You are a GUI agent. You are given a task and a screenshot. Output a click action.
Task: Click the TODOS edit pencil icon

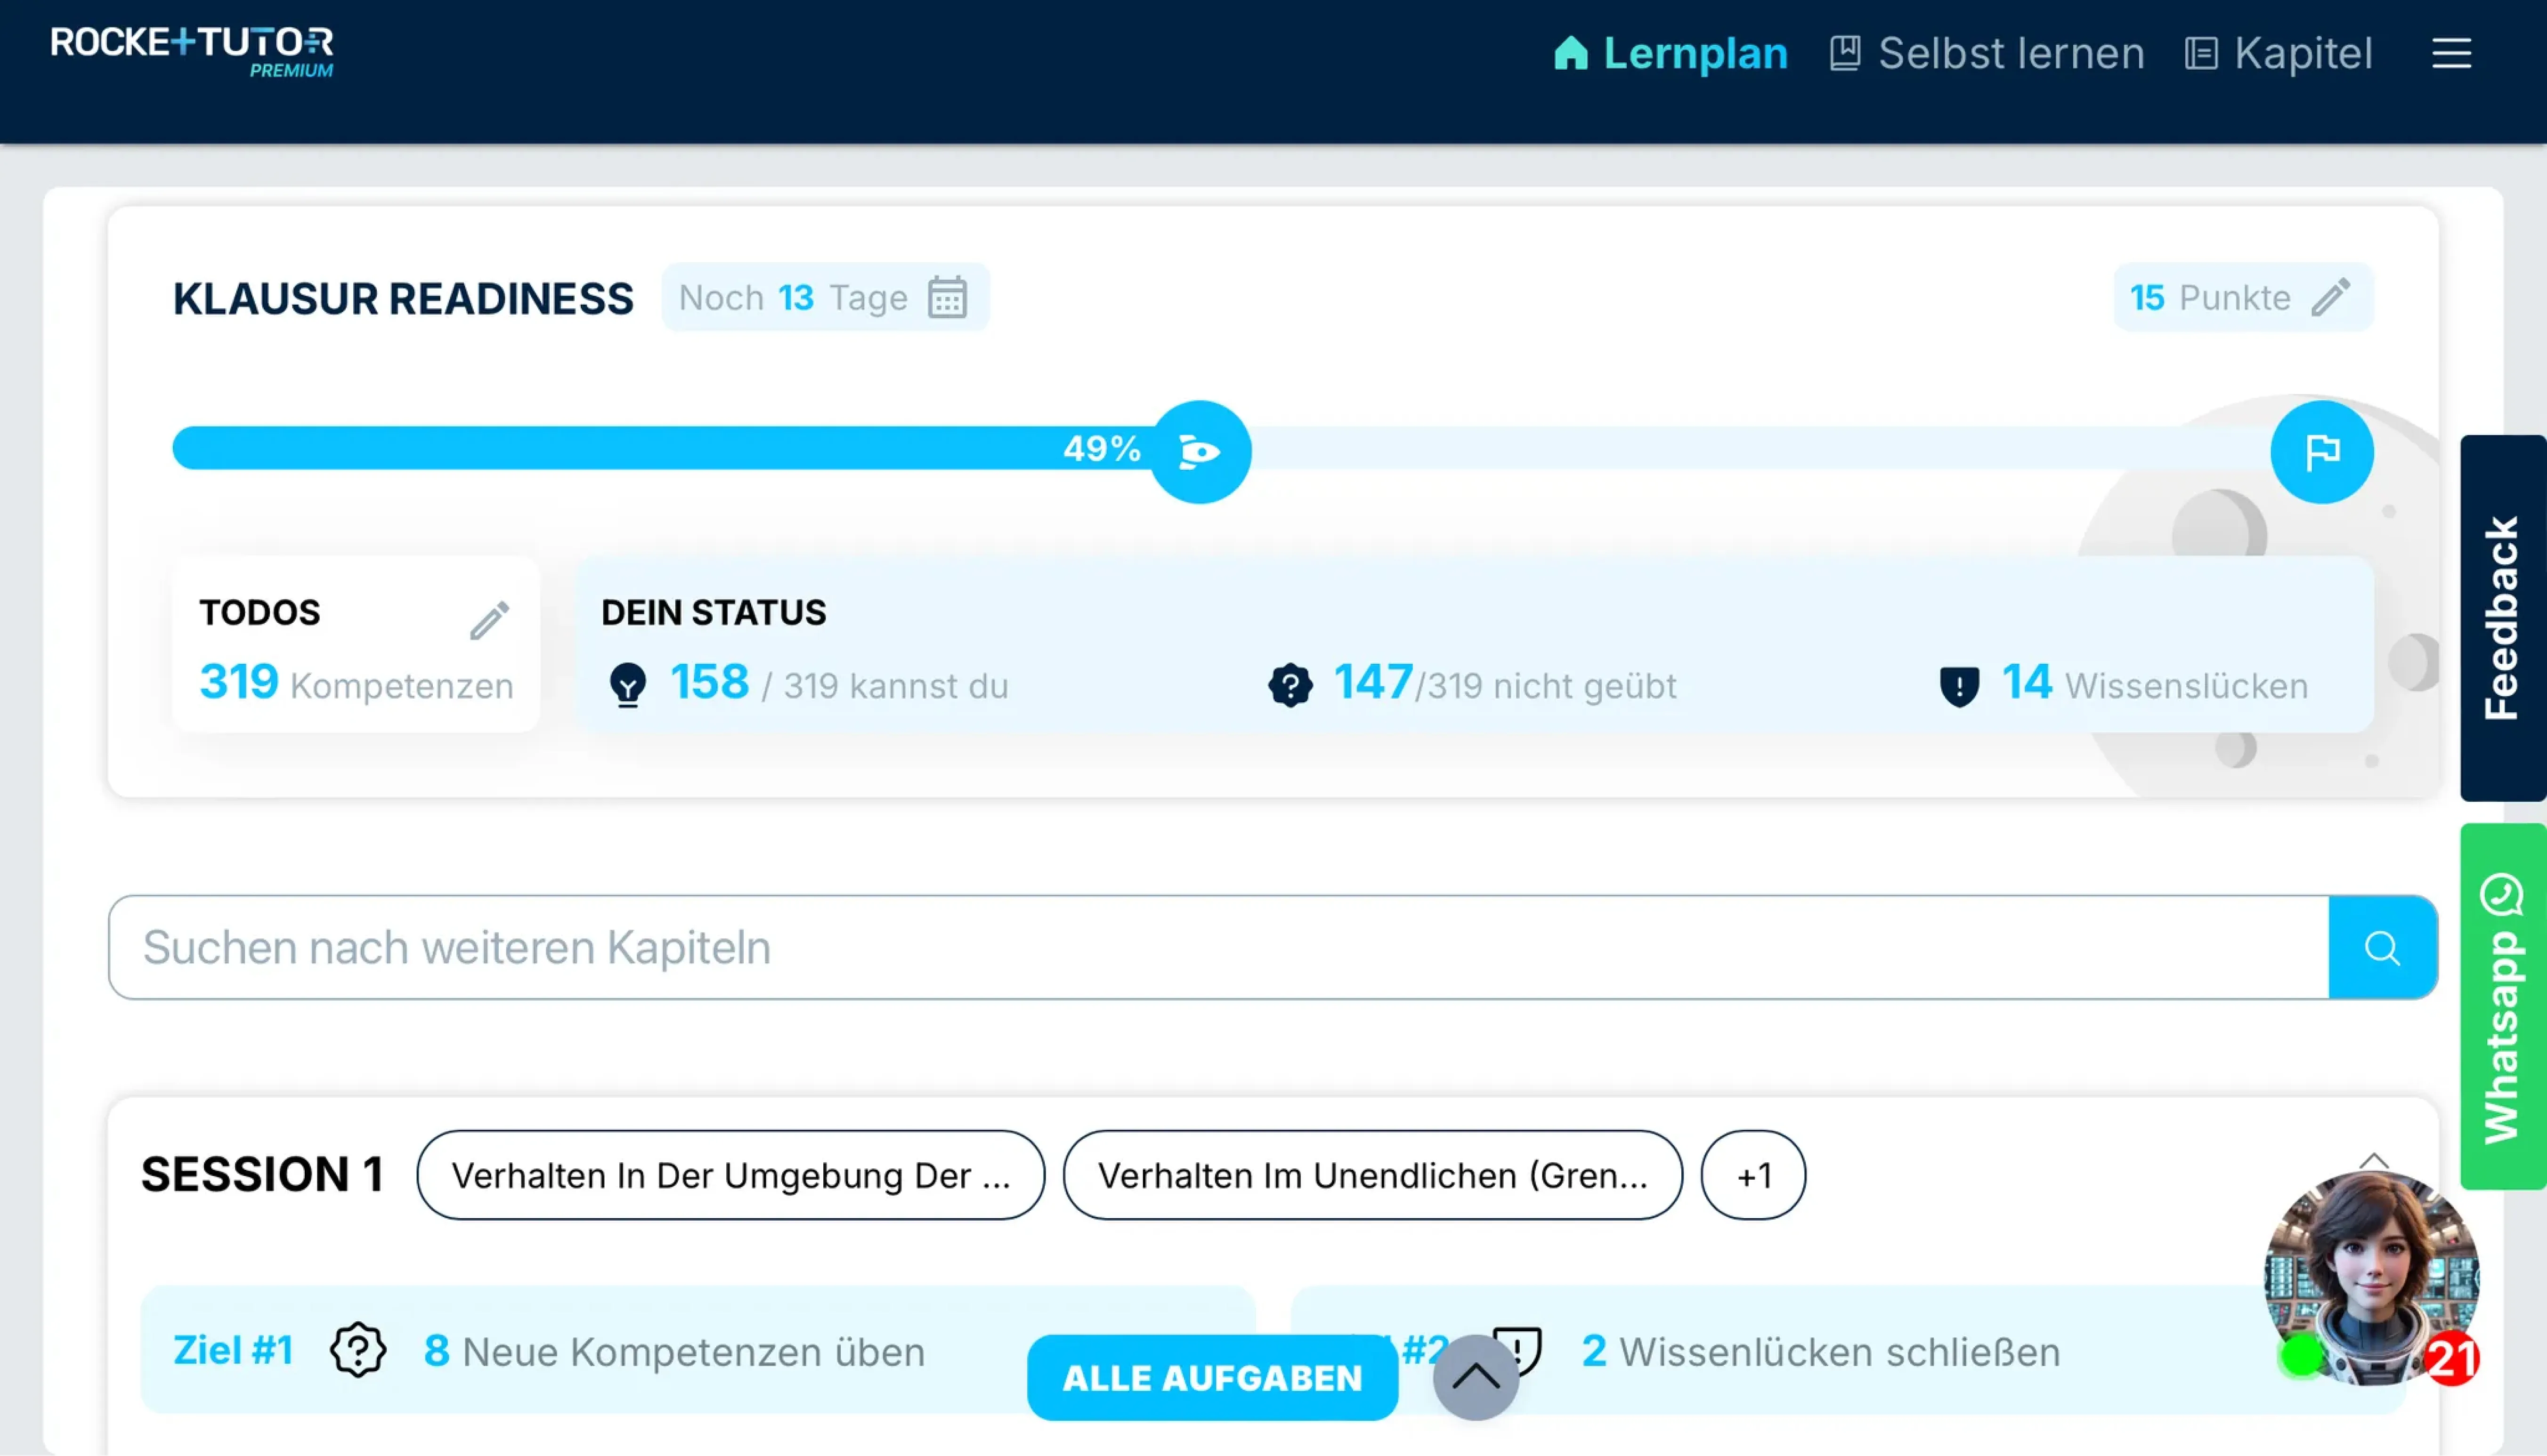tap(489, 620)
